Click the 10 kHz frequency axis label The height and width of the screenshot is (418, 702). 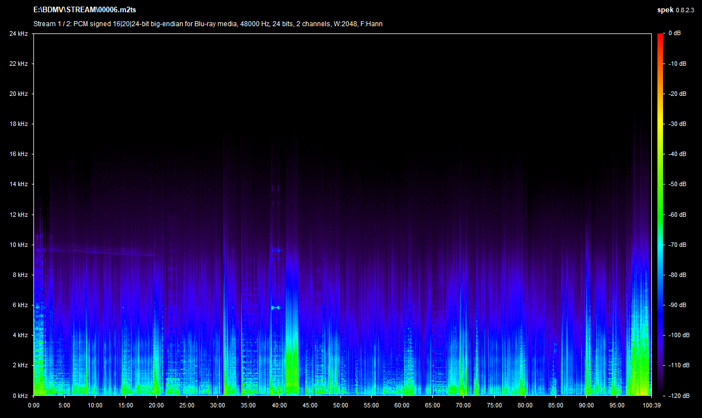click(x=18, y=245)
